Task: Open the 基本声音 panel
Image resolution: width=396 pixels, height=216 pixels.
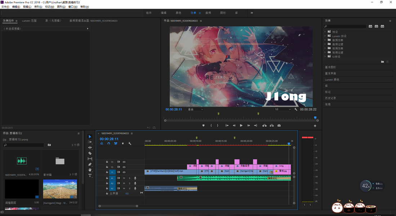Action: coord(330,73)
